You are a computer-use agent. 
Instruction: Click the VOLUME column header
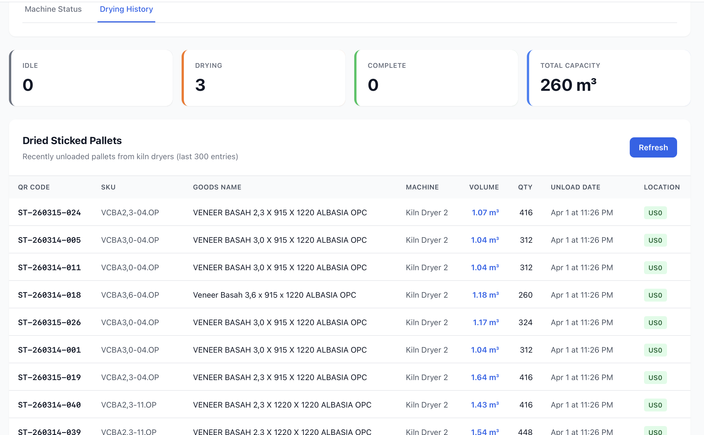click(x=484, y=187)
